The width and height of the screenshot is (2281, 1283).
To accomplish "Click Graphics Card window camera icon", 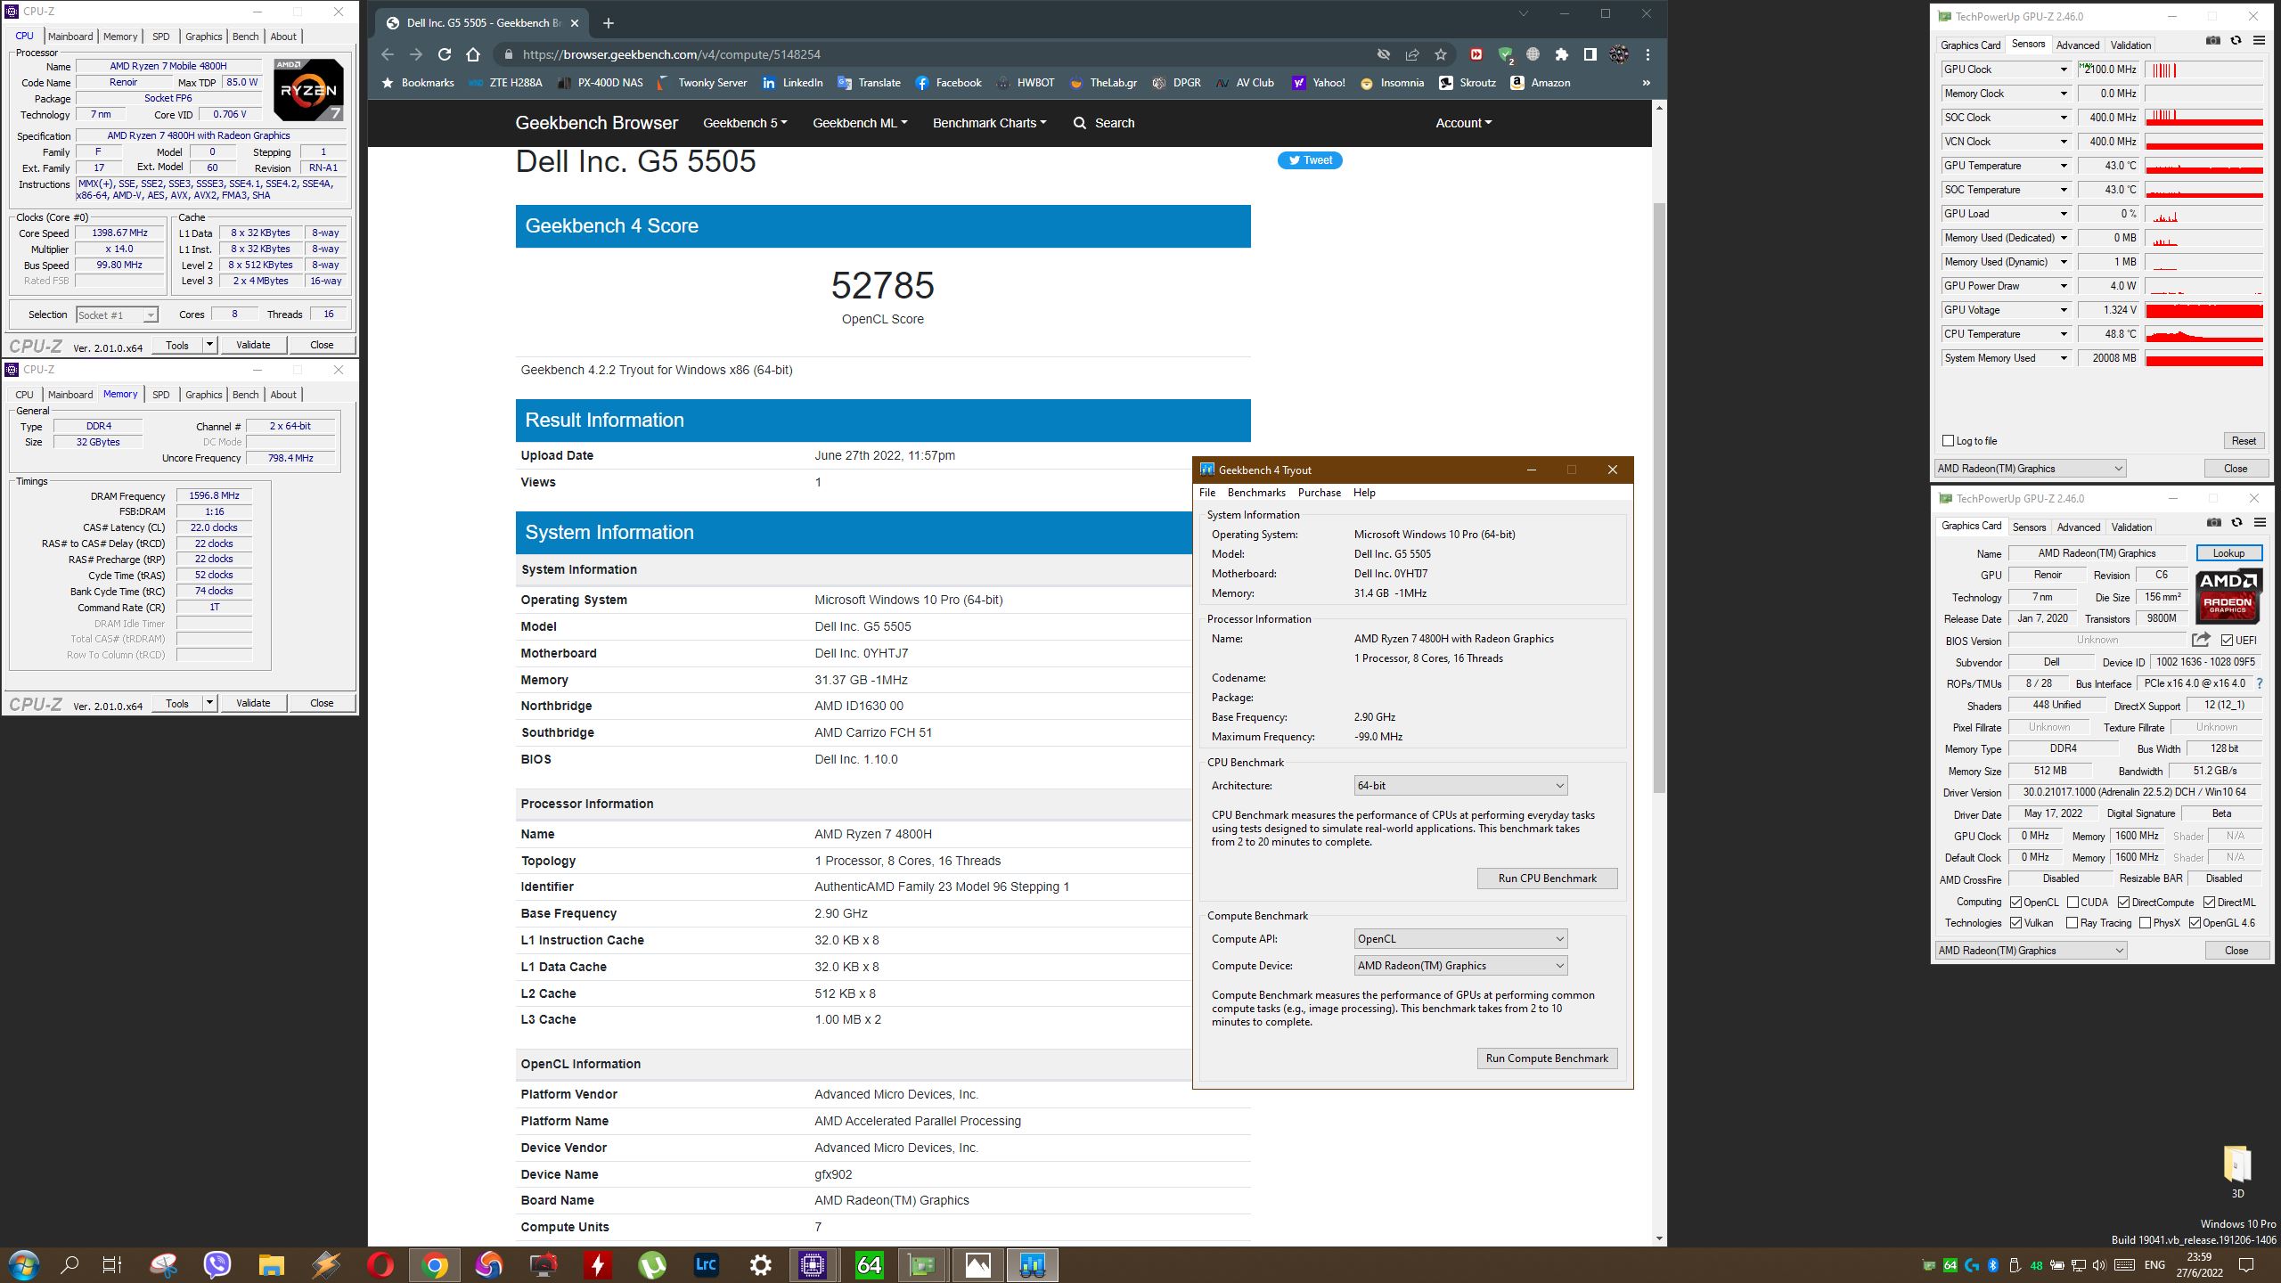I will [x=2213, y=522].
